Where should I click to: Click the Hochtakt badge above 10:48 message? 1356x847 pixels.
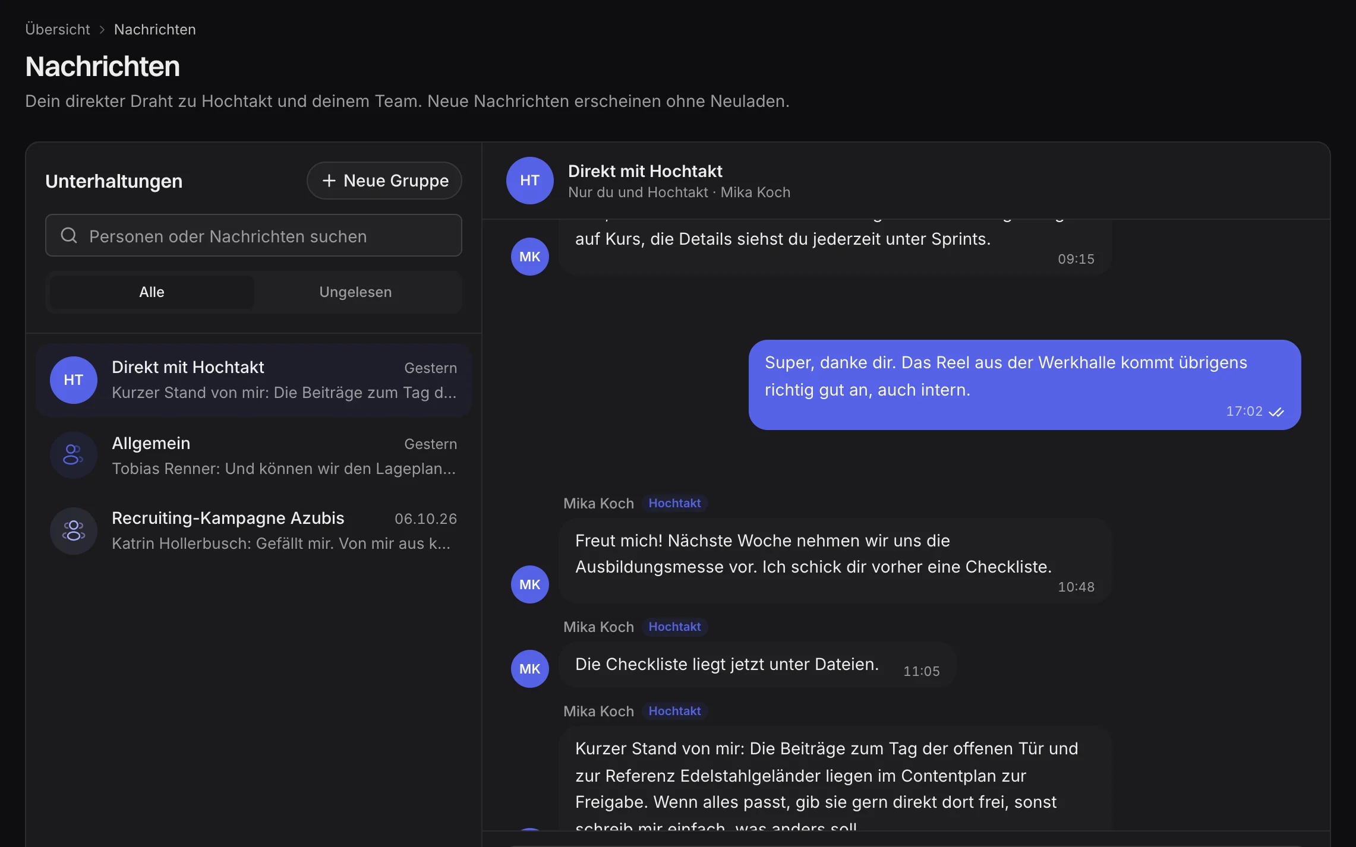[x=674, y=503]
